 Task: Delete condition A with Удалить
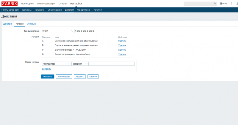pos(122,41)
